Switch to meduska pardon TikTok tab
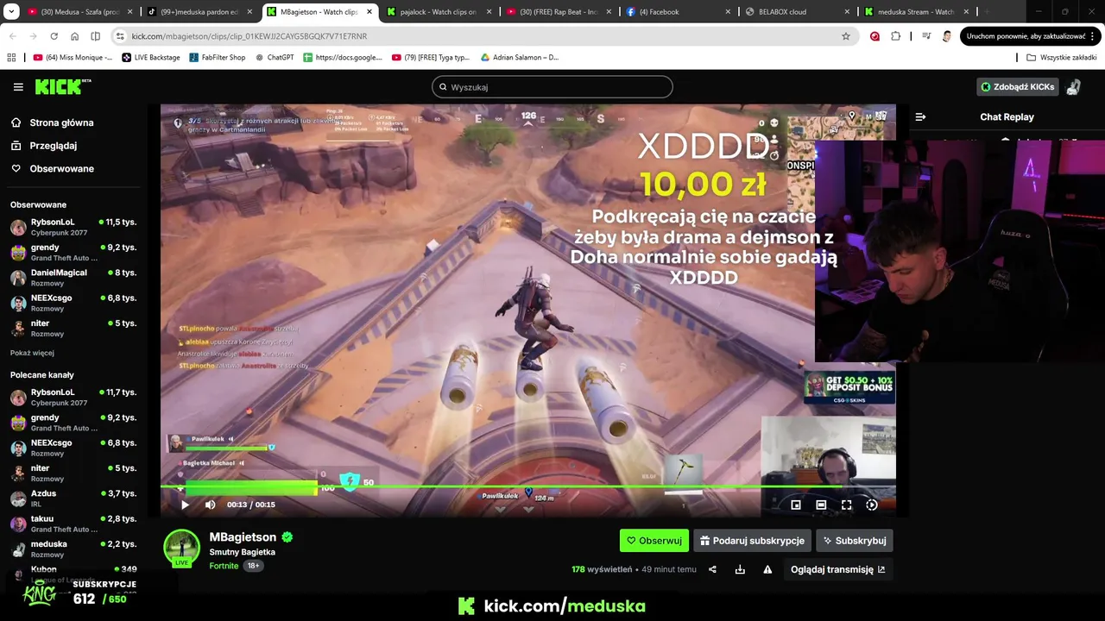 [199, 12]
